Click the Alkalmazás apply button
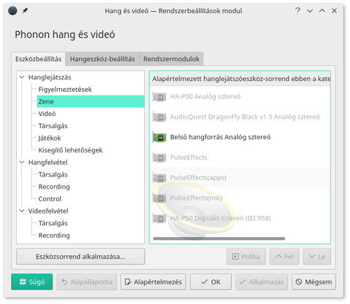 [262, 282]
